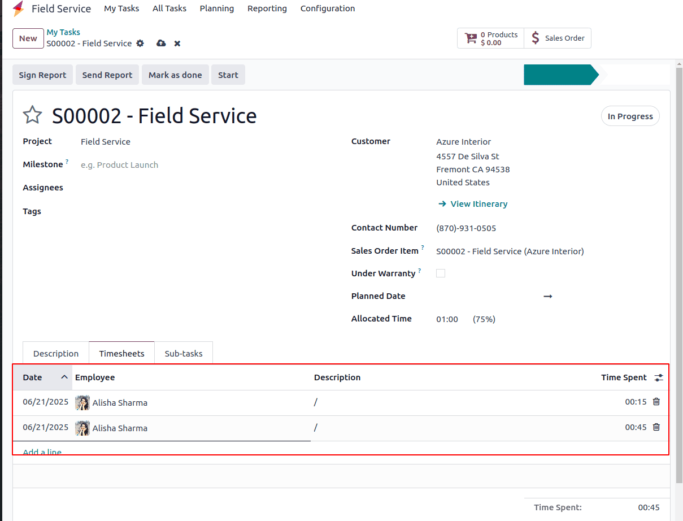The height and width of the screenshot is (521, 683).
Task: Click the Mark as done button
Action: click(175, 75)
